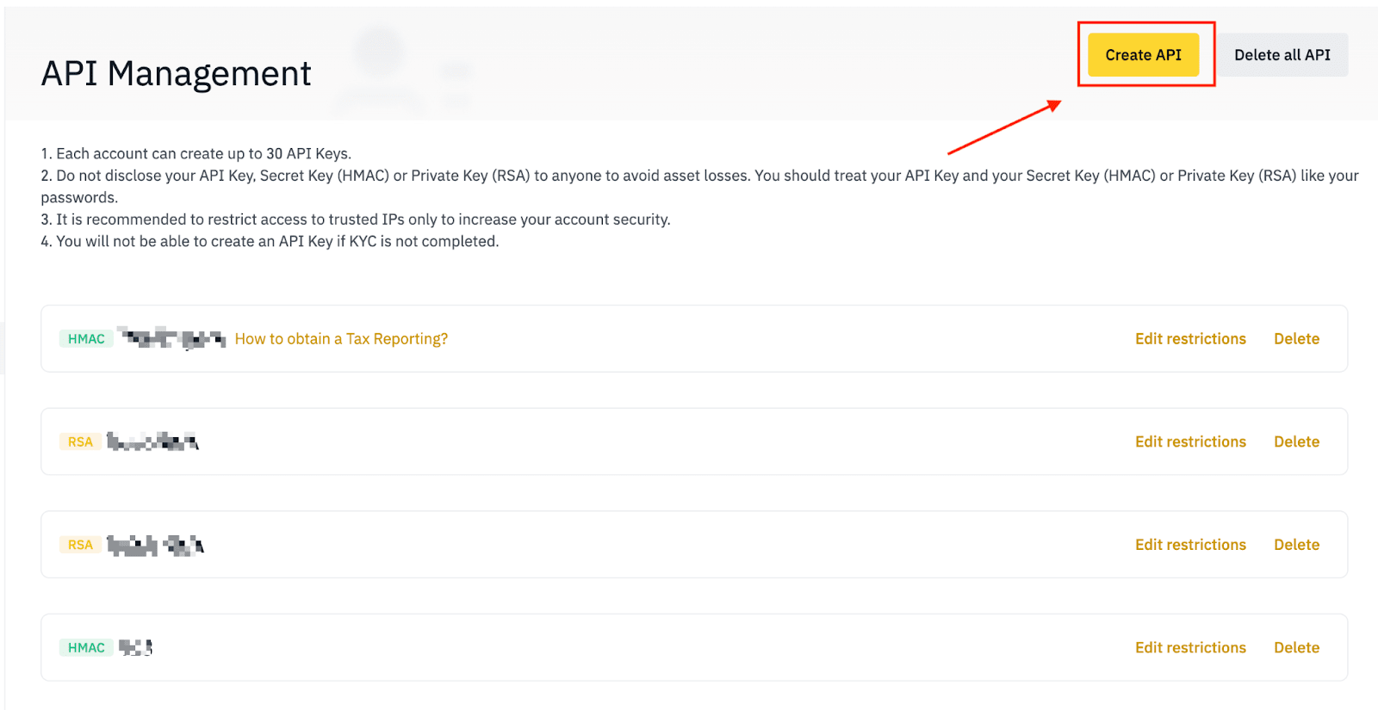Select the blurred key name beside Tax Reporting link

171,338
